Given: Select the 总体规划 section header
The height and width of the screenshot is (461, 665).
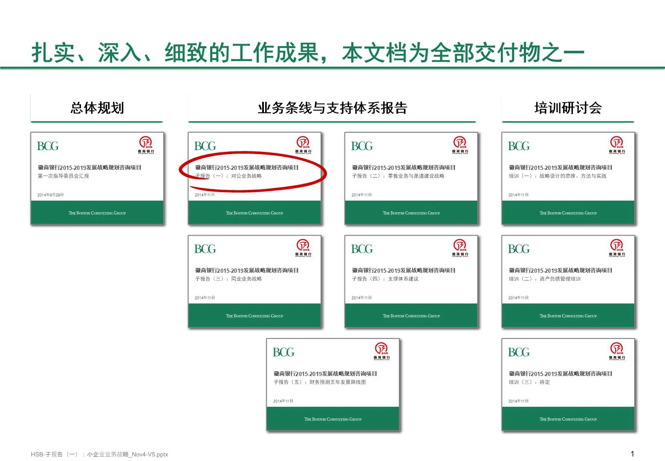Looking at the screenshot, I should pyautogui.click(x=97, y=108).
